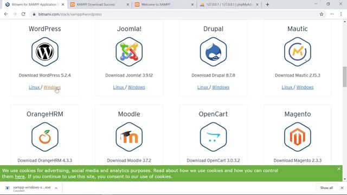
Task: Click Joomla! Windows download link
Action: point(136,87)
